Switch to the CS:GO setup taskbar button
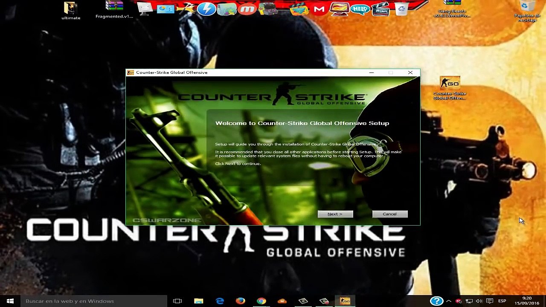 [345, 301]
